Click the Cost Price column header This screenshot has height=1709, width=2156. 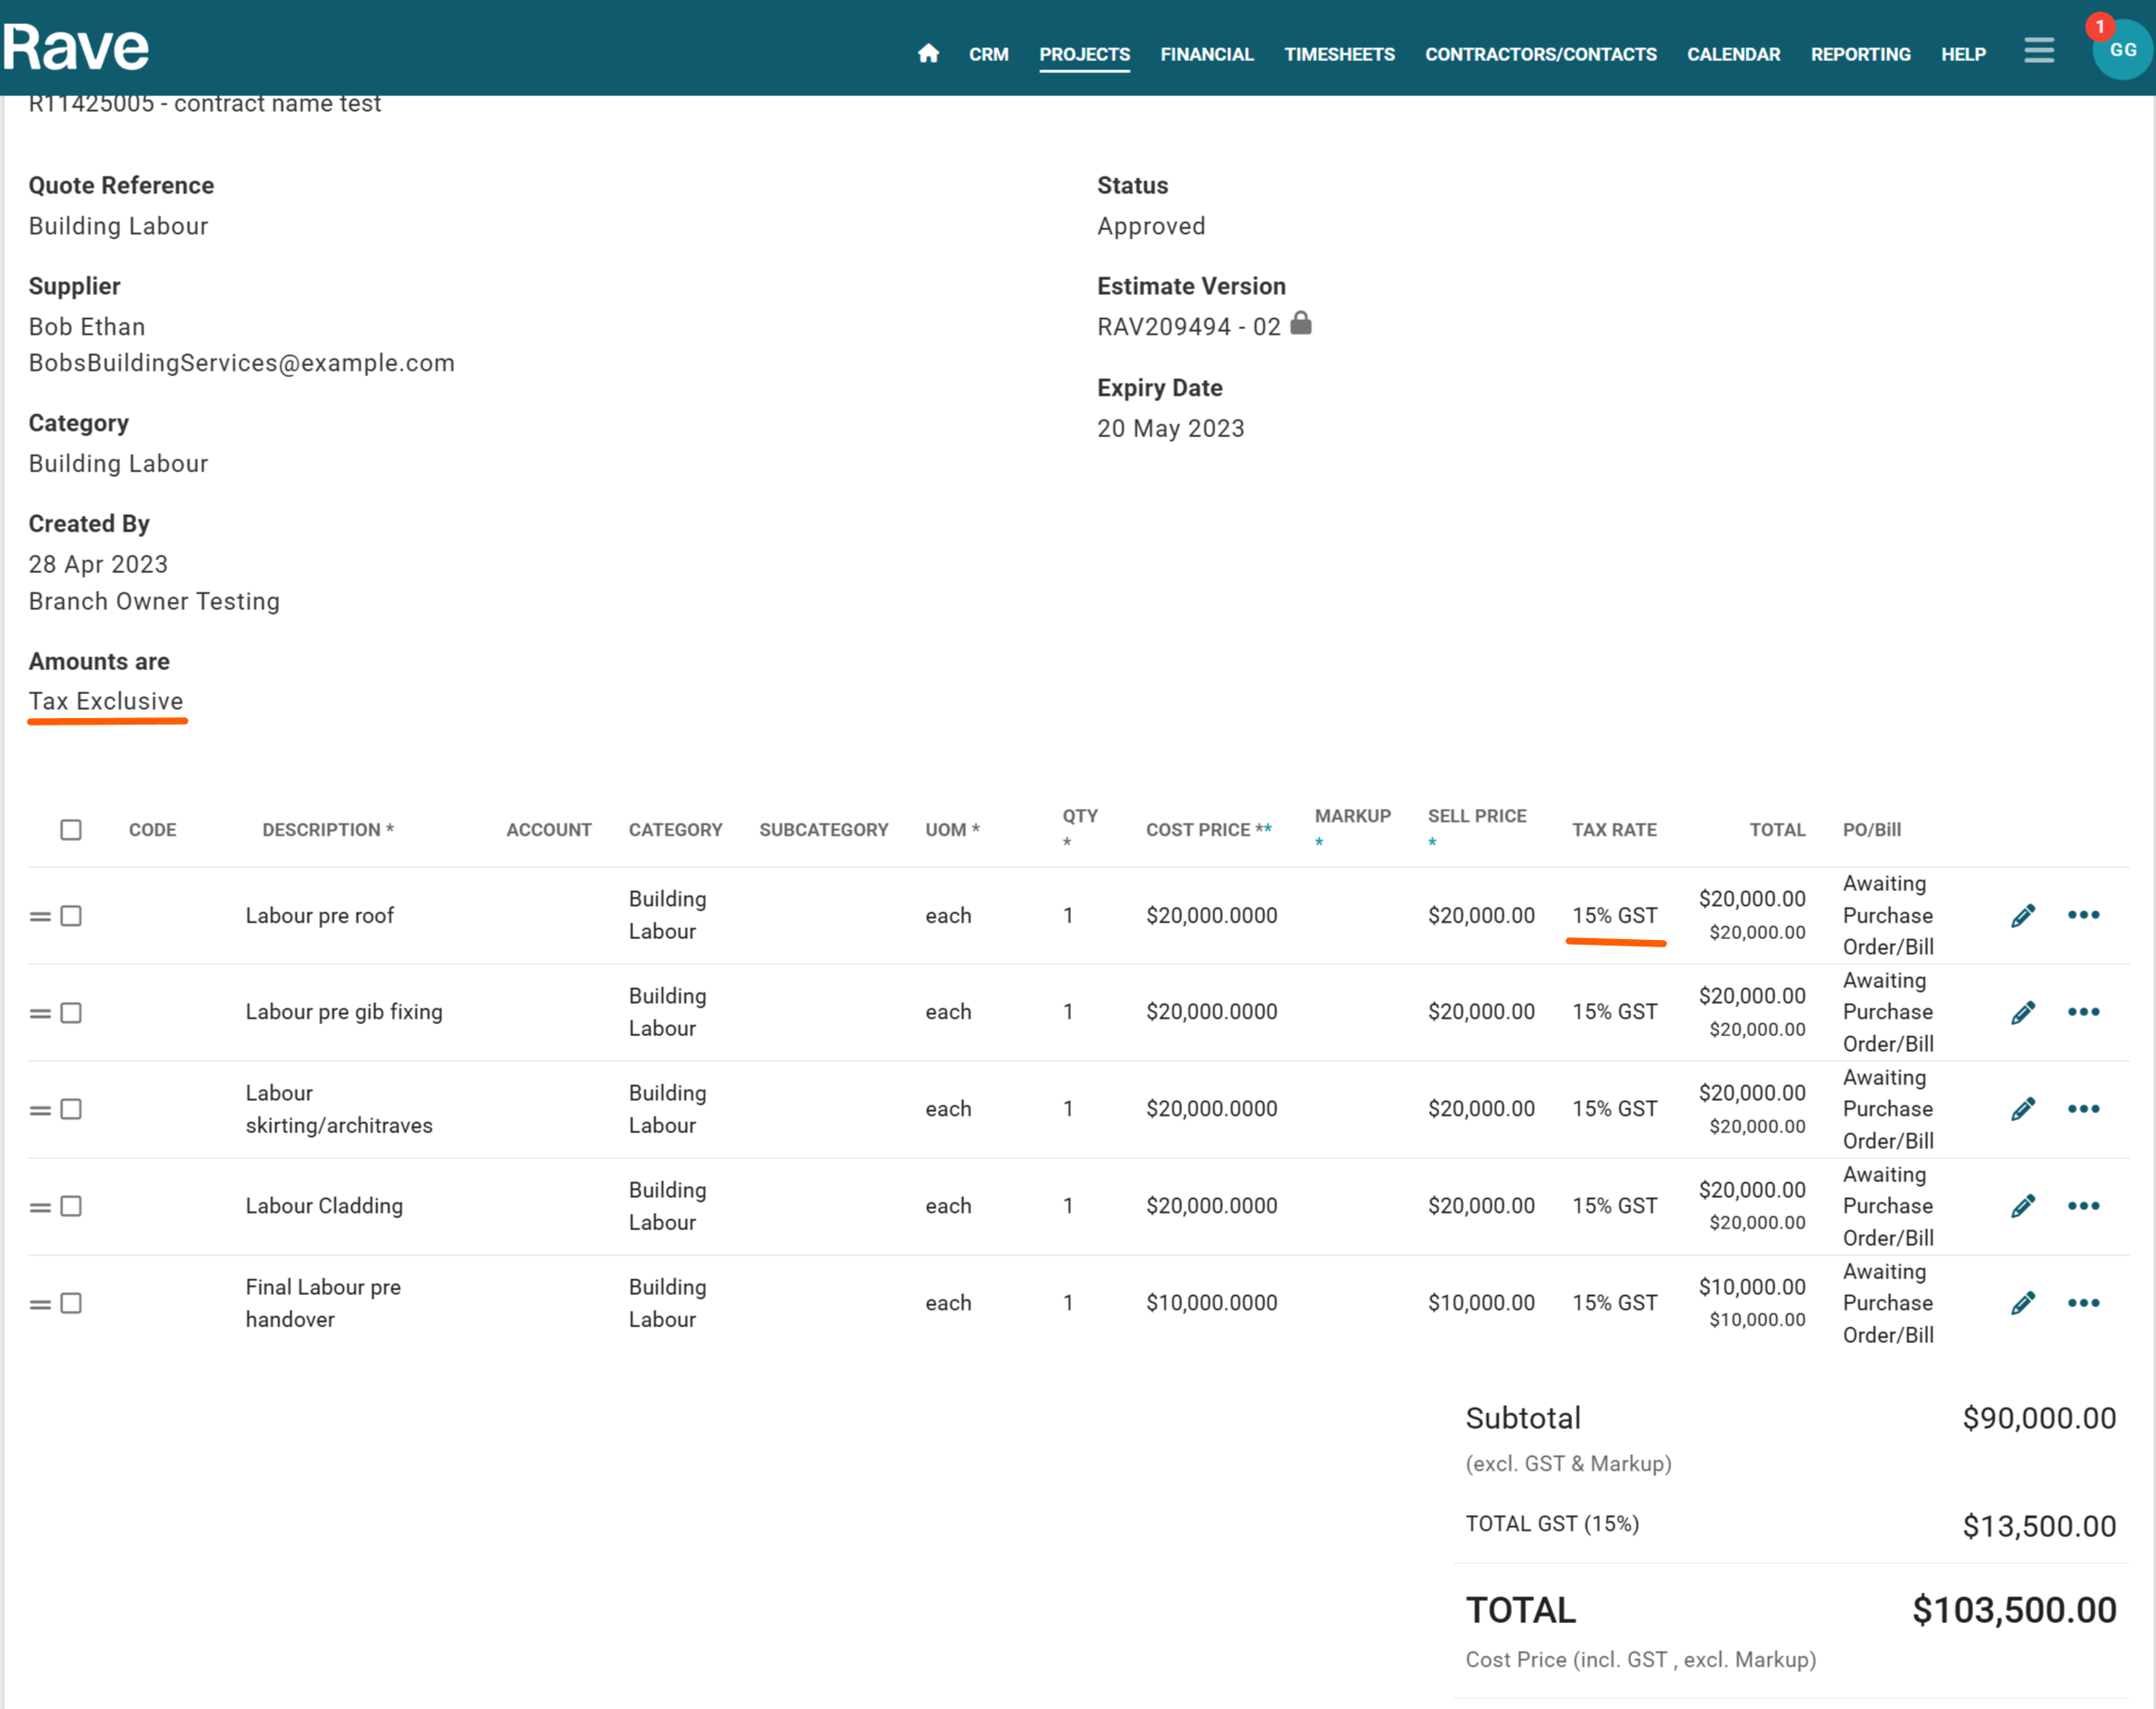pyautogui.click(x=1208, y=829)
